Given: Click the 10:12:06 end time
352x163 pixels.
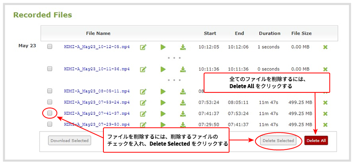Looking at the screenshot, I should point(238,47).
